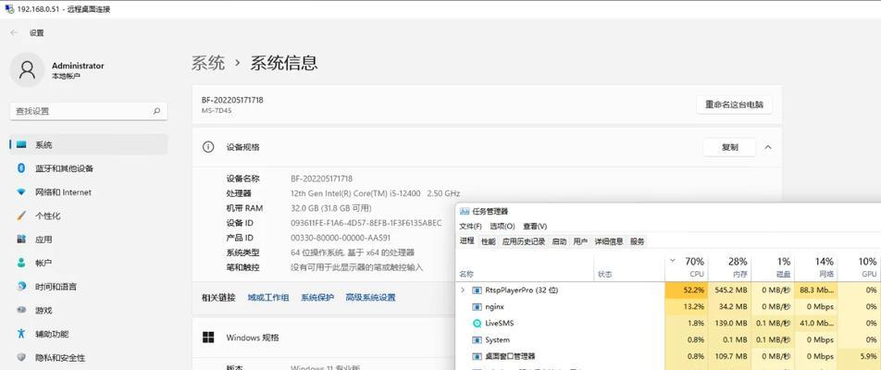Switch to the 用户 tab
The height and width of the screenshot is (370, 881).
tap(580, 241)
